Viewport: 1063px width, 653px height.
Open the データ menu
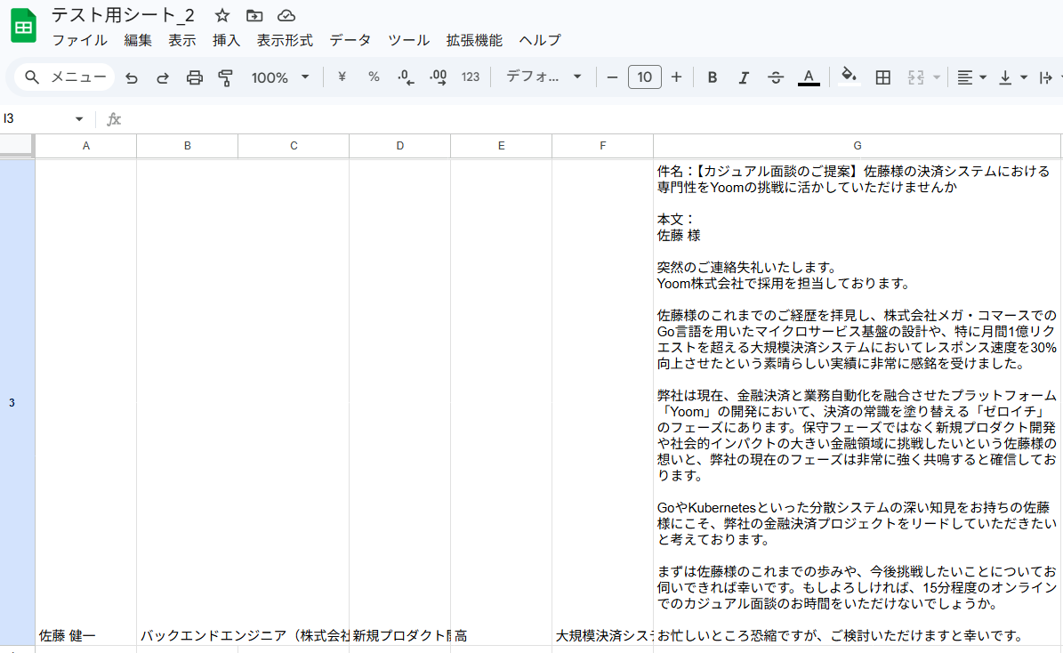click(x=350, y=40)
